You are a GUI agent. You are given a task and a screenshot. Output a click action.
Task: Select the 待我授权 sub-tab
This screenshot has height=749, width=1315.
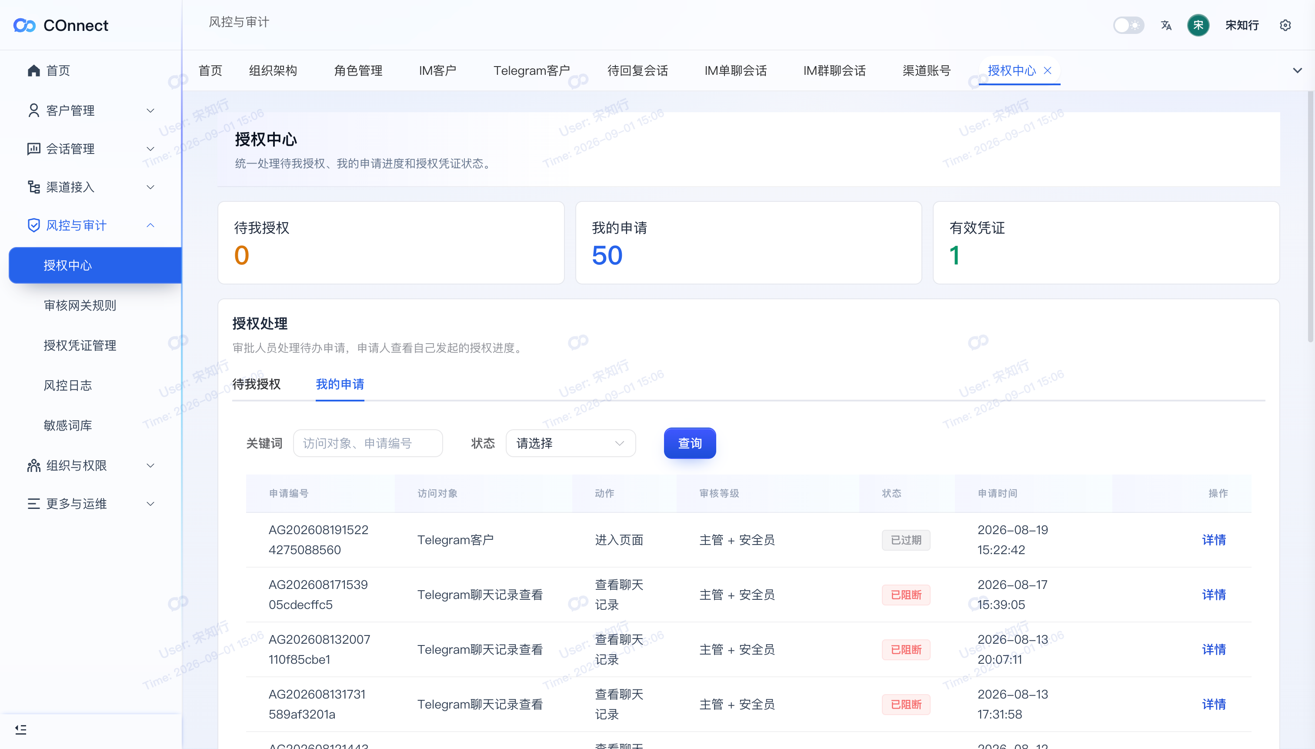256,384
